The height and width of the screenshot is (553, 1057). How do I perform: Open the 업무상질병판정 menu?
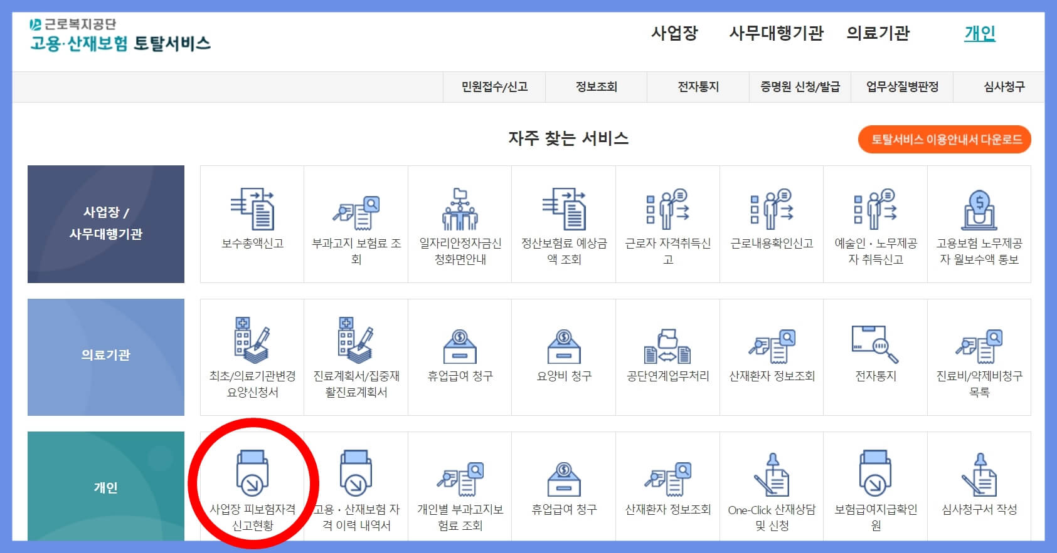(902, 87)
